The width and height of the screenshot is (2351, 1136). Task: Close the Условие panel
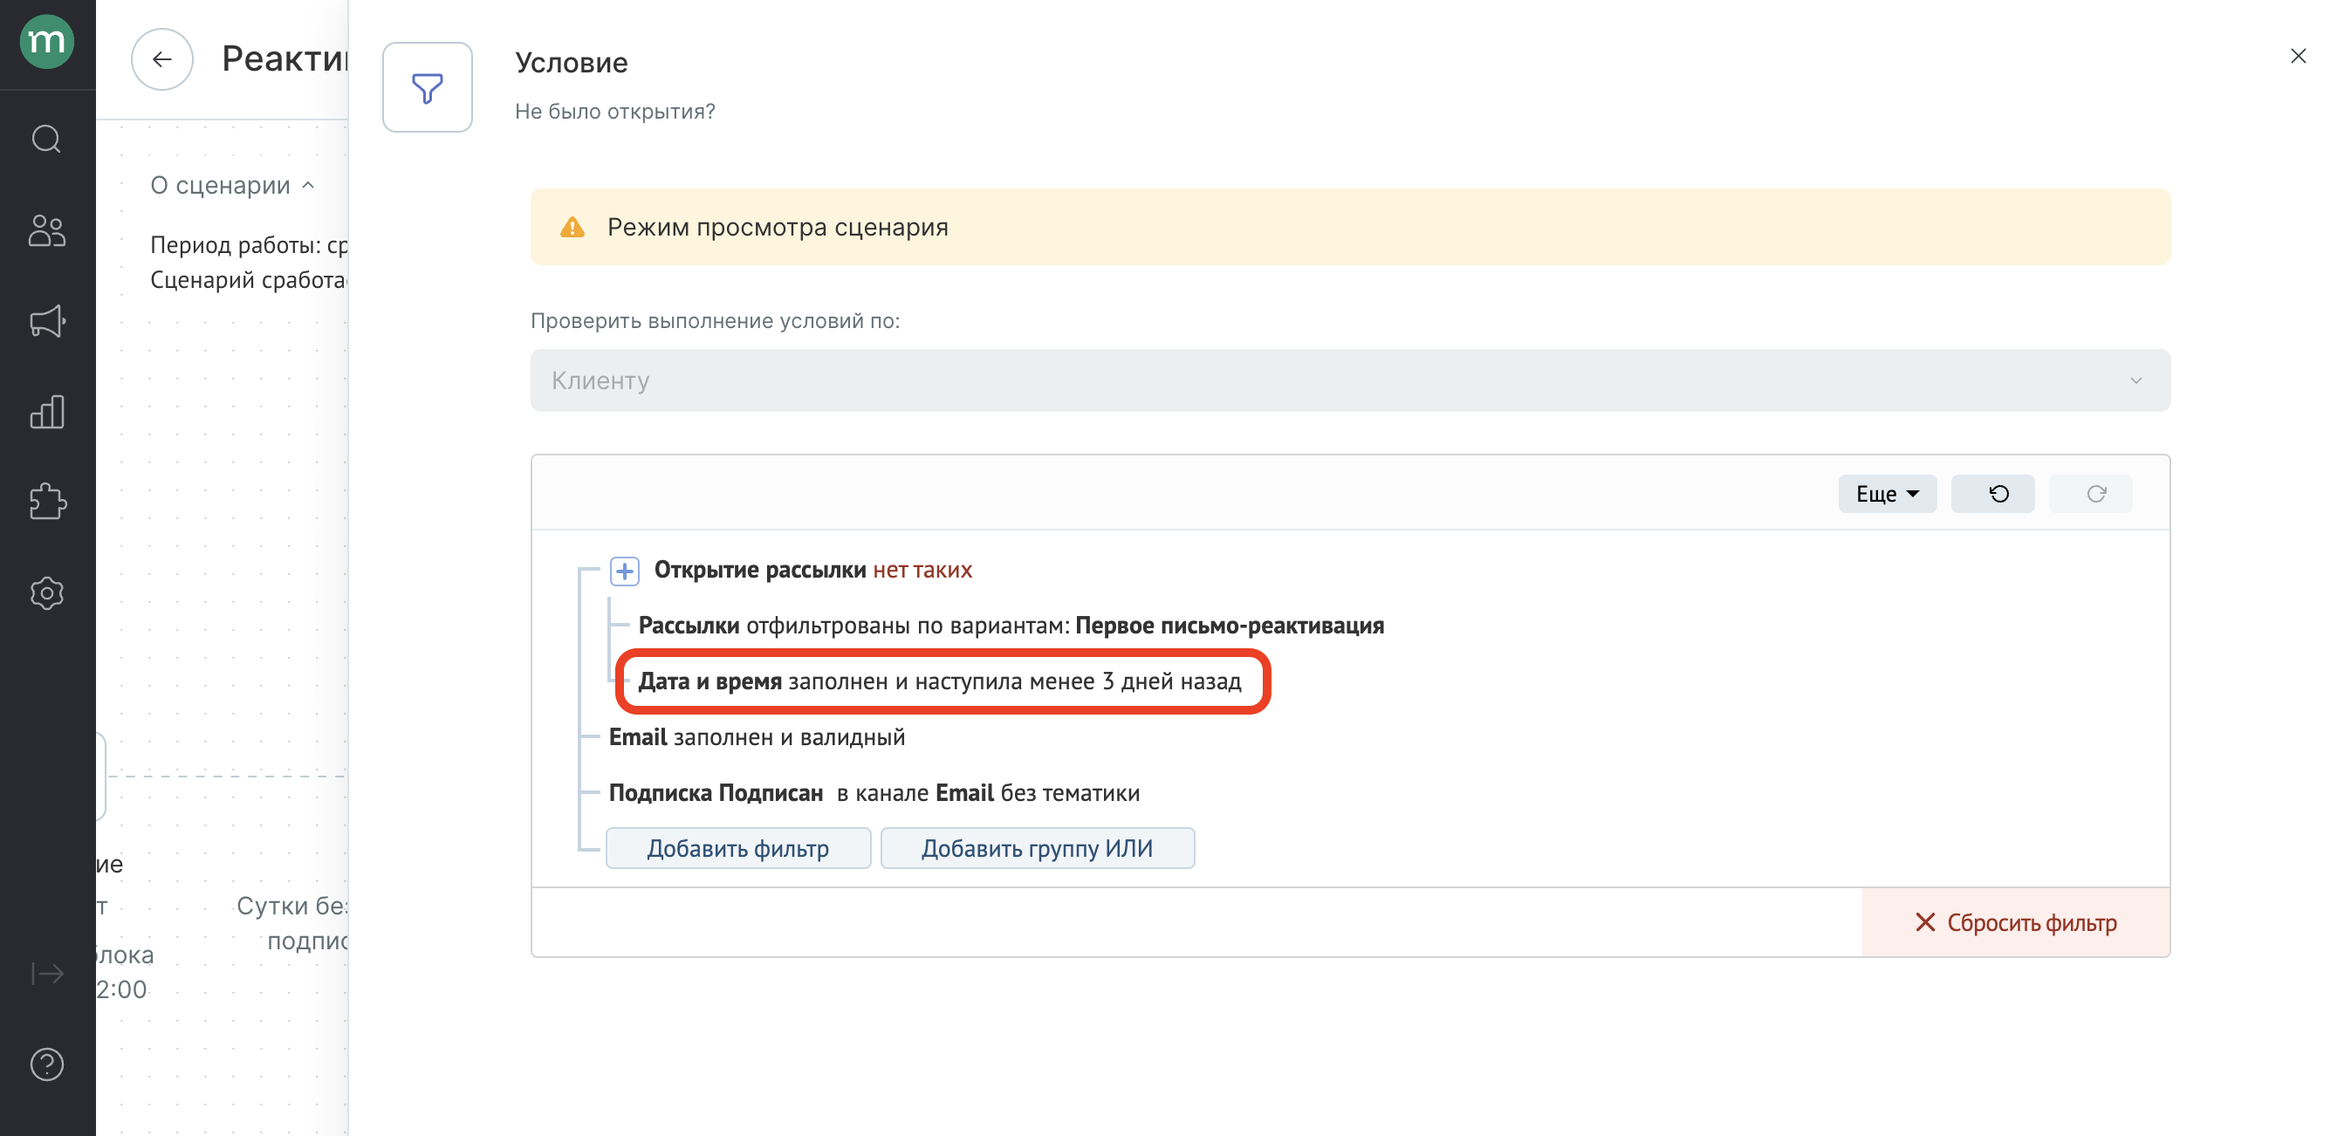(x=2297, y=57)
